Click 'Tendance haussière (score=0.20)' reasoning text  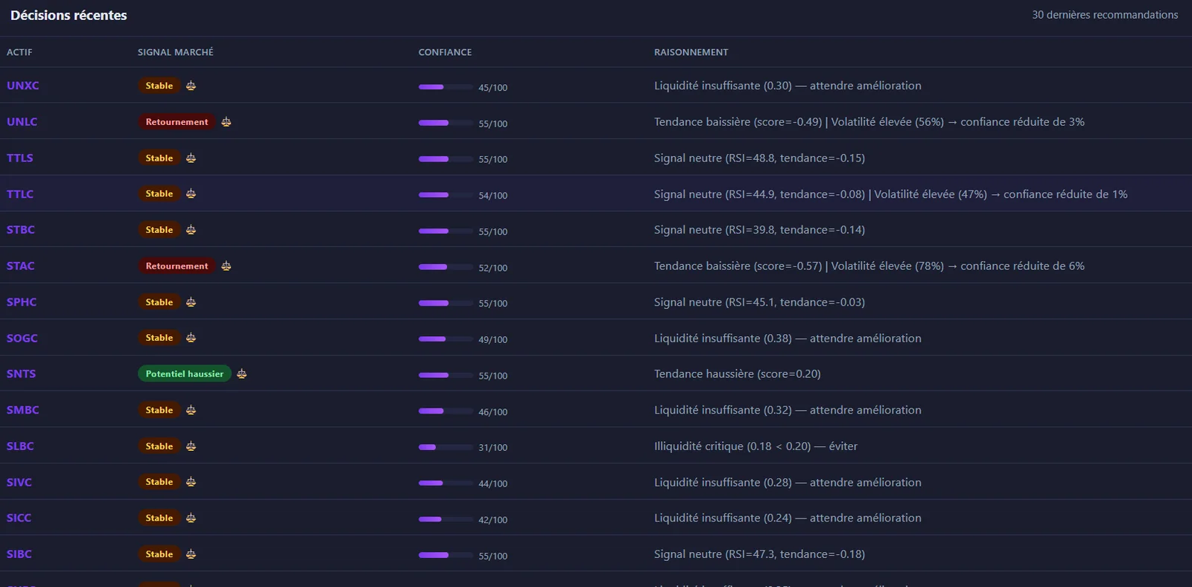(x=738, y=373)
